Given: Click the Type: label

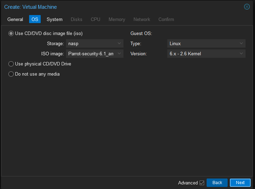Looking at the screenshot, I should pos(136,43).
